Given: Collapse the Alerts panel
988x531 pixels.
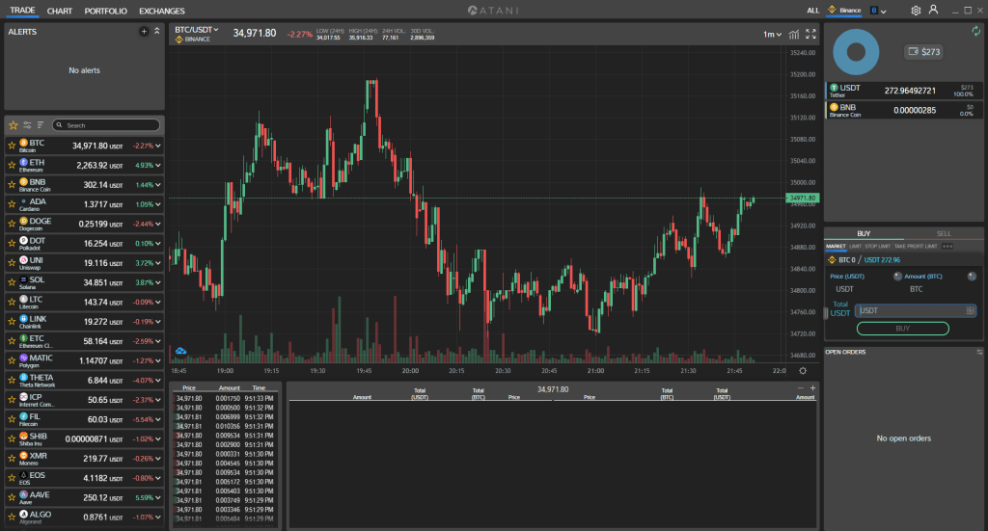Looking at the screenshot, I should [157, 31].
